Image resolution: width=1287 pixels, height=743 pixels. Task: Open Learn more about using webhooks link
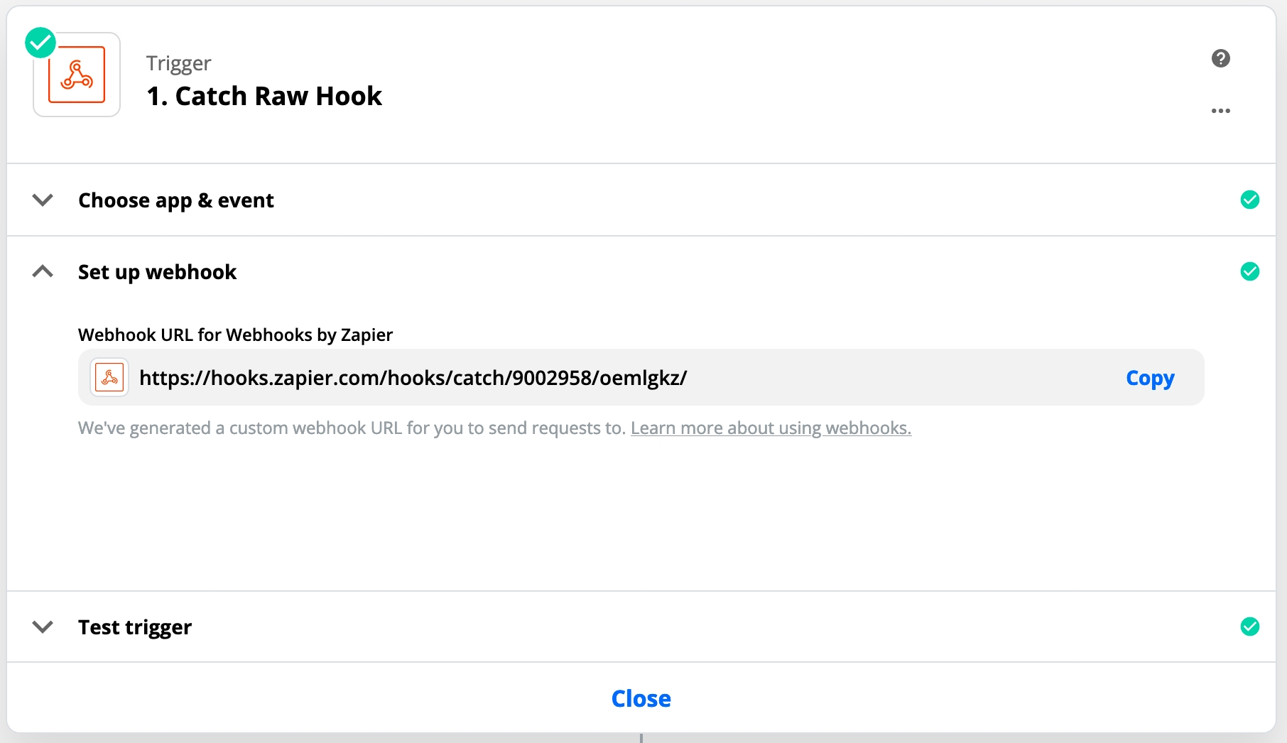pos(771,428)
